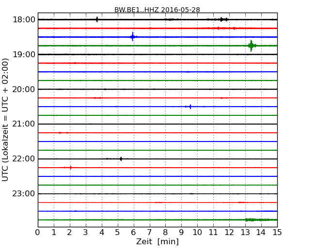Click the 4 tick on the Zeit axis
This screenshot has height=252, width=315.
[102, 232]
